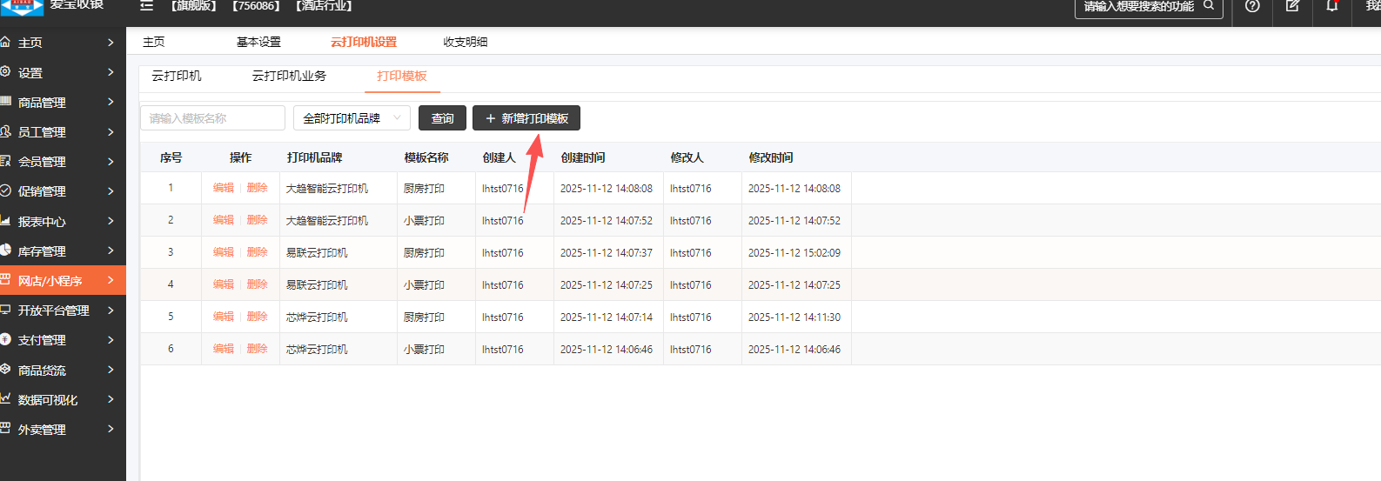Click the 新增打印模板 button

tap(526, 118)
